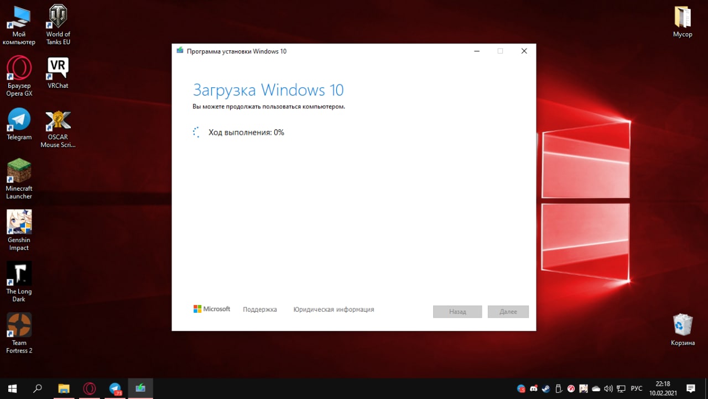Click the taskbar clock and date
This screenshot has width=708, height=399.
click(663, 389)
